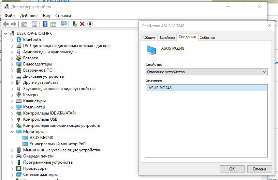Click Мыши и иные указывающие устройства icon
The height and width of the screenshot is (180, 278).
tap(19, 150)
